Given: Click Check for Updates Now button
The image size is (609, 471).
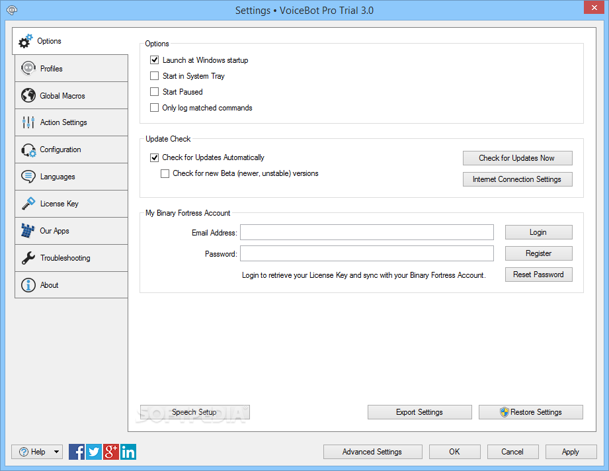Looking at the screenshot, I should [517, 158].
